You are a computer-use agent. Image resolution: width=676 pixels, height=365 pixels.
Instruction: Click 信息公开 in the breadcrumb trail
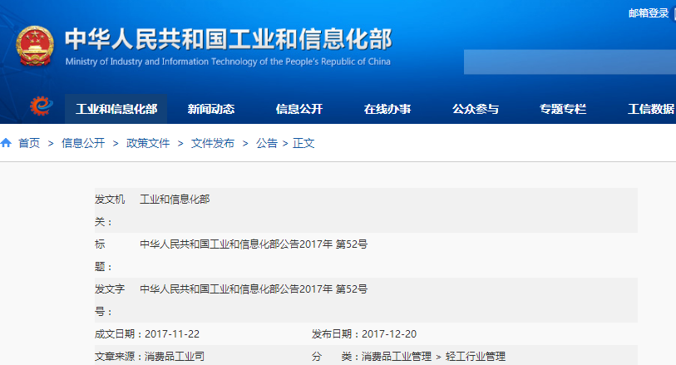click(83, 143)
